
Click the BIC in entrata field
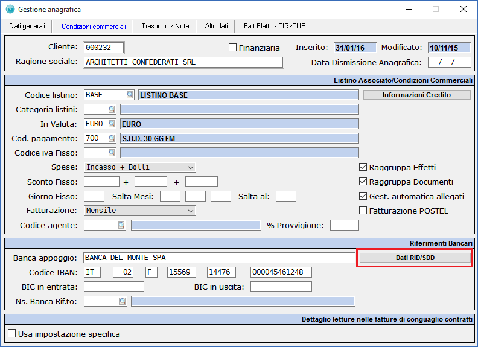114,287
